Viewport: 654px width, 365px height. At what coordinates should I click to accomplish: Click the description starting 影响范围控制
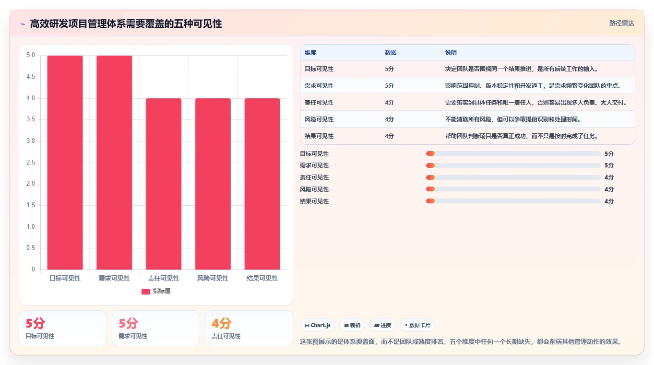(533, 86)
